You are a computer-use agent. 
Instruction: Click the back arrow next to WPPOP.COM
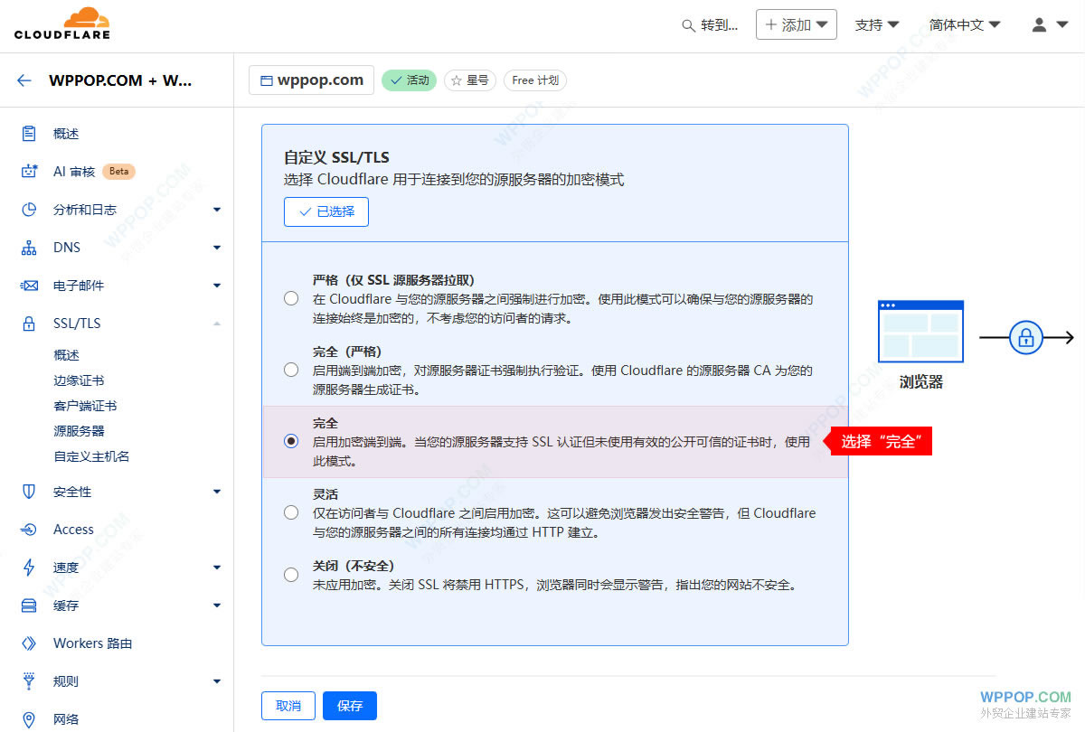(x=24, y=80)
